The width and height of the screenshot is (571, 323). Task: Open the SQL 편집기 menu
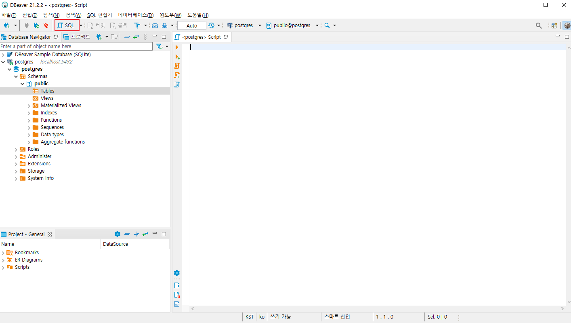point(99,15)
